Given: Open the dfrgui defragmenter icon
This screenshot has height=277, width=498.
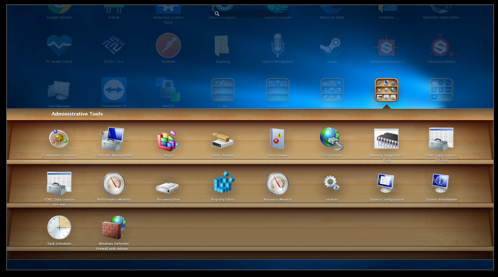Looking at the screenshot, I should (168, 140).
